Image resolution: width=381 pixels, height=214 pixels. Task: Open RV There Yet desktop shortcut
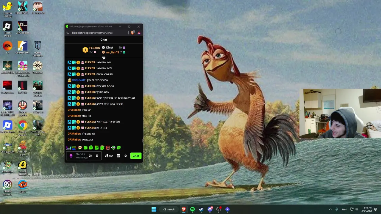pos(38,8)
